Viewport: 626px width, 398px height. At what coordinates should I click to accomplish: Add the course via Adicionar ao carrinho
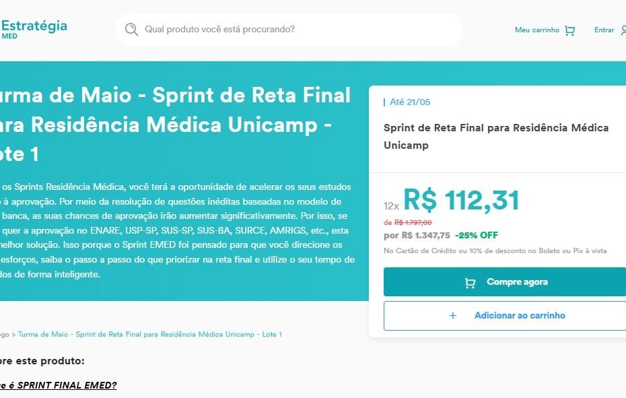(x=505, y=316)
